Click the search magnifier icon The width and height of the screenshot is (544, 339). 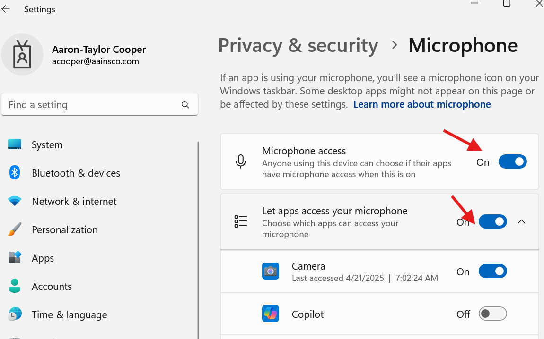185,105
